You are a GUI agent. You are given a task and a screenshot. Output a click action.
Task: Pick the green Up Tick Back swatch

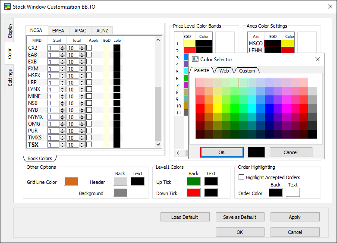194,182
